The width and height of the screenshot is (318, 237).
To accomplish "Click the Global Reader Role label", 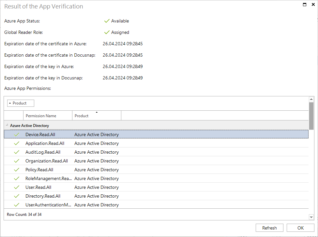I will (x=23, y=32).
